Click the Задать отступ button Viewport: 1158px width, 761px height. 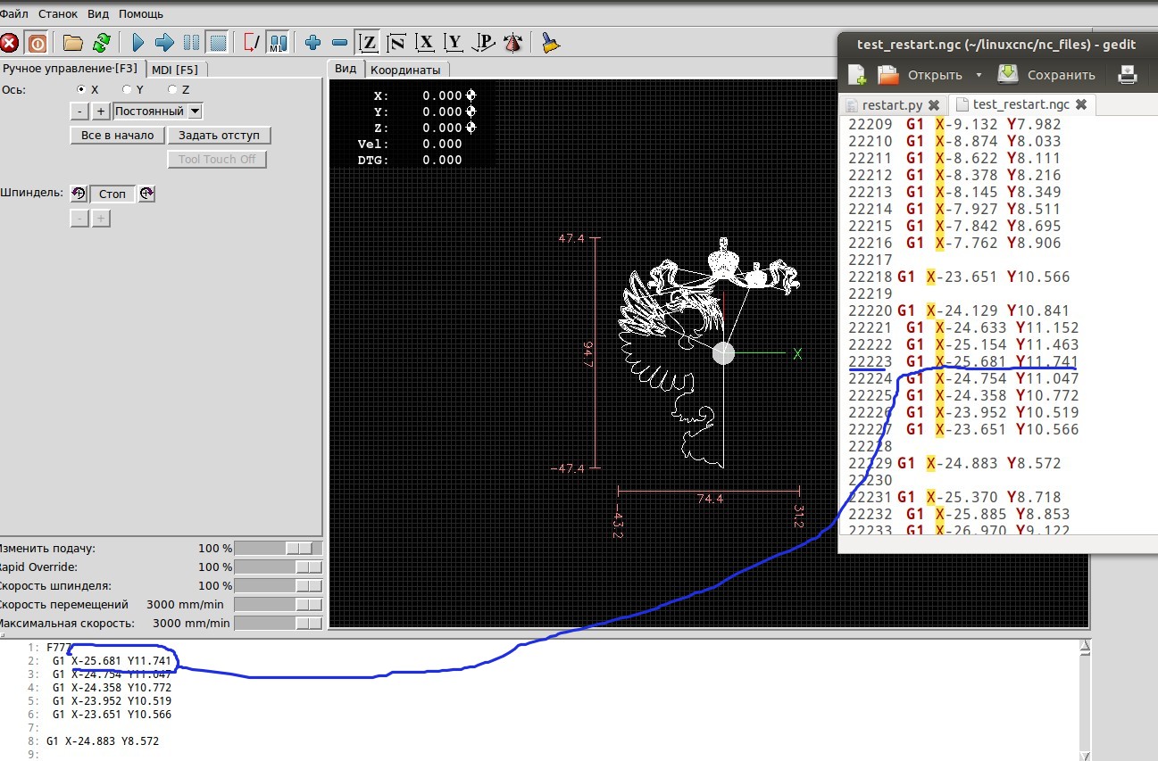(x=219, y=136)
